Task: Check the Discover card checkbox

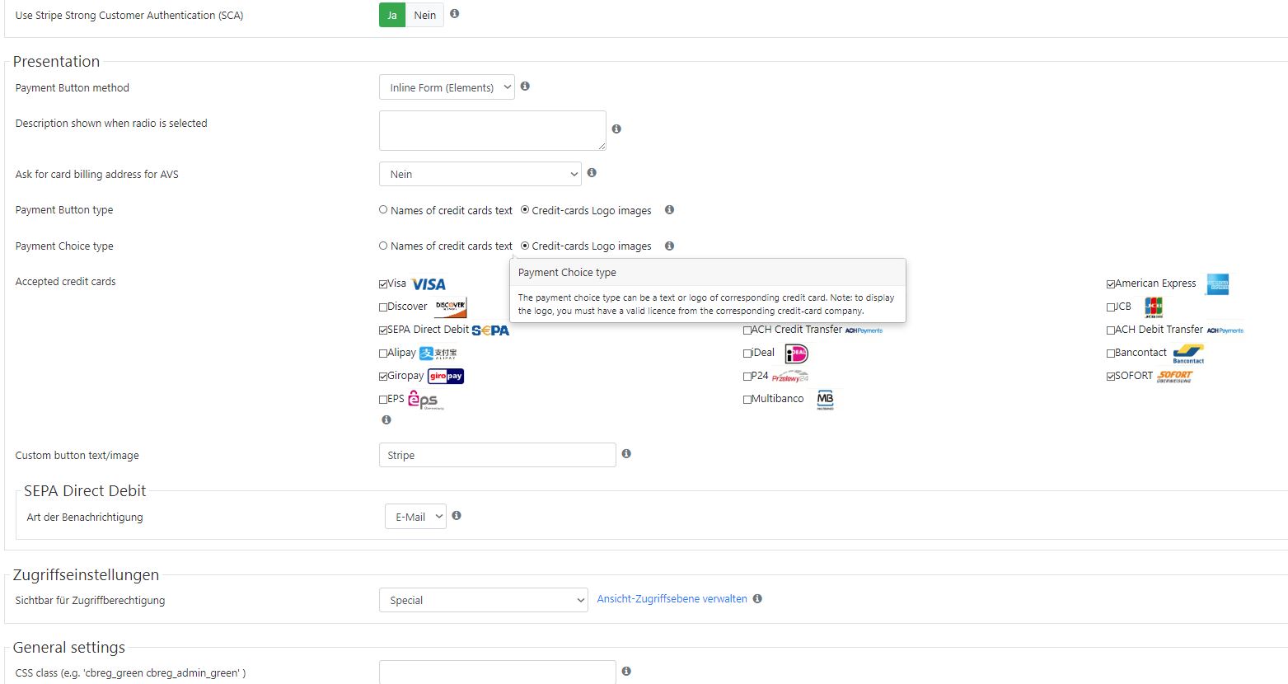Action: tap(383, 307)
